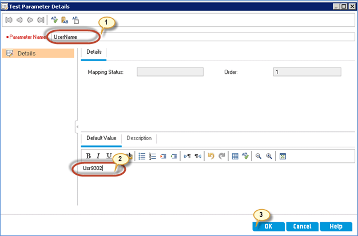The height and width of the screenshot is (236, 358).
Task: Run spell check from top toolbar
Action: [x=55, y=19]
